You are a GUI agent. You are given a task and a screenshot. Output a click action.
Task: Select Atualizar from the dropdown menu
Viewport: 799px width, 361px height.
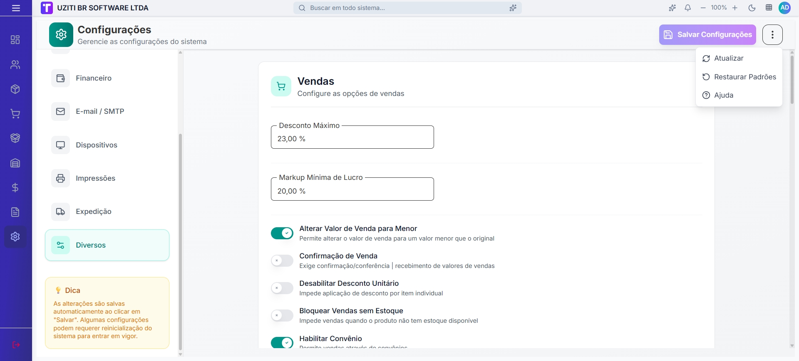point(739,59)
